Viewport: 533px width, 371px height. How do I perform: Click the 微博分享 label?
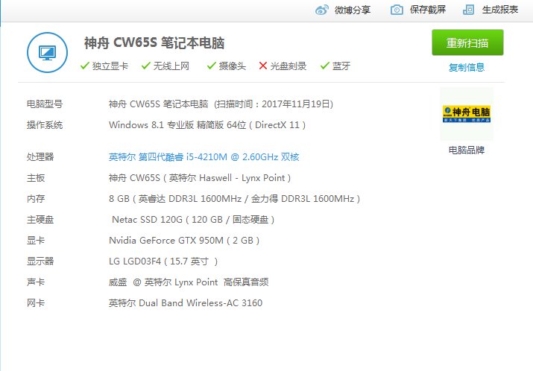pyautogui.click(x=353, y=10)
